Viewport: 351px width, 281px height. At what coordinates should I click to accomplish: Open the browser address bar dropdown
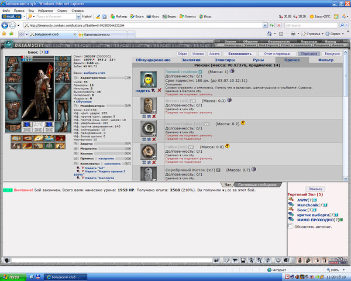click(x=265, y=25)
